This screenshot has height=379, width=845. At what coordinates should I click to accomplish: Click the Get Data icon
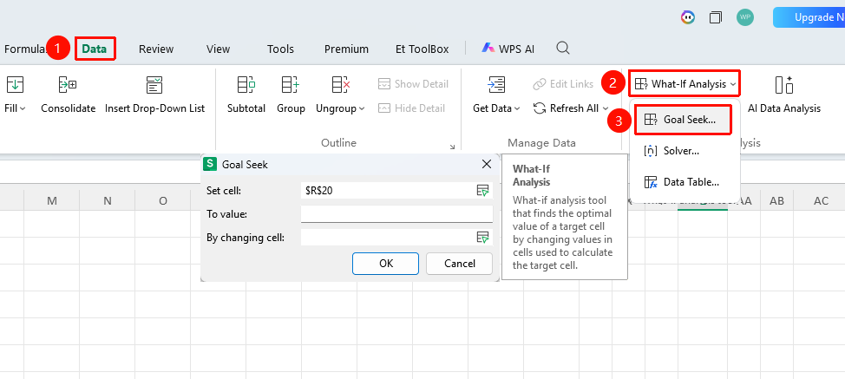(495, 84)
